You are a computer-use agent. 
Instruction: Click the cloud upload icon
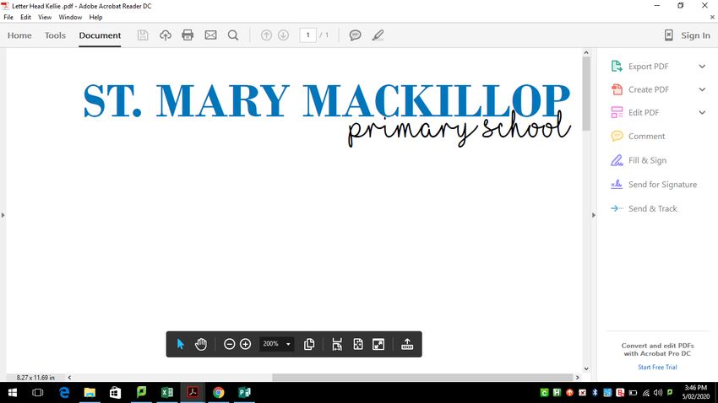166,35
